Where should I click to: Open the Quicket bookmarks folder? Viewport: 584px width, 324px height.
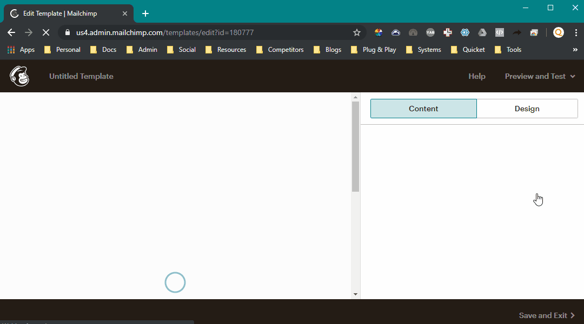[x=468, y=50]
